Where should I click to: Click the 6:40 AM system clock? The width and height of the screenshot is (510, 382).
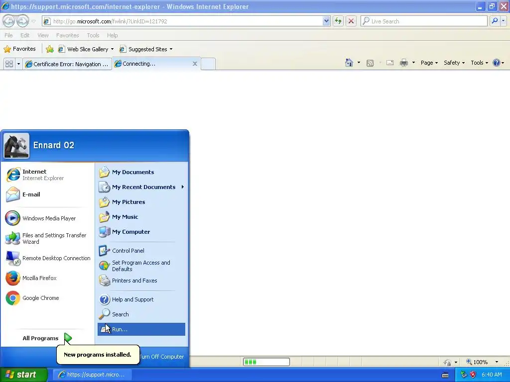pos(492,375)
